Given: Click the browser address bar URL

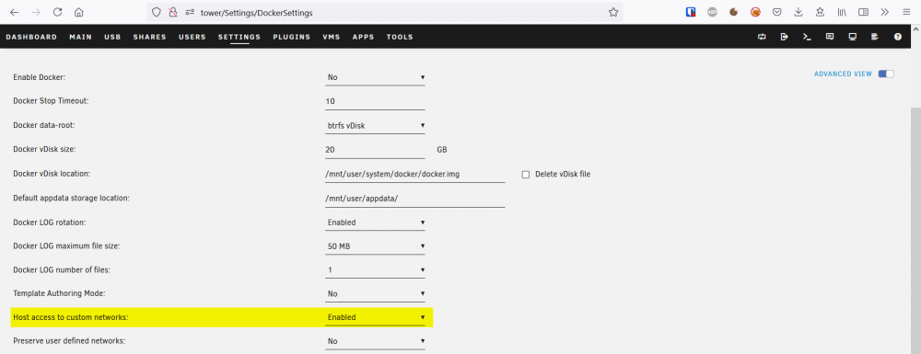Looking at the screenshot, I should coord(256,12).
